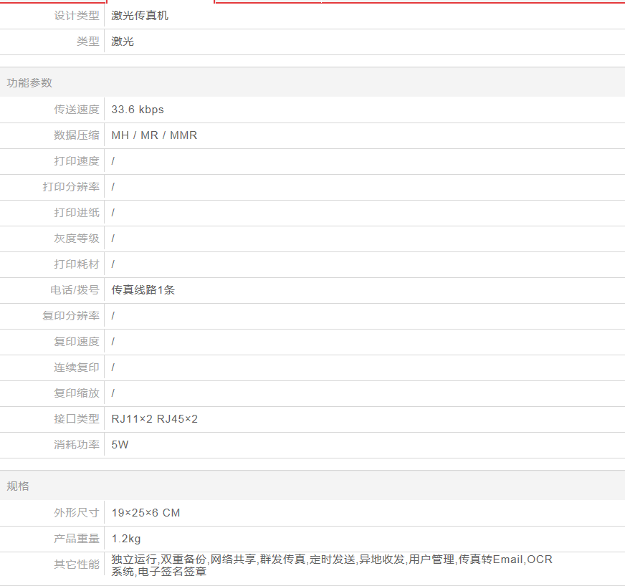Click the 复印缩放 label

[77, 393]
